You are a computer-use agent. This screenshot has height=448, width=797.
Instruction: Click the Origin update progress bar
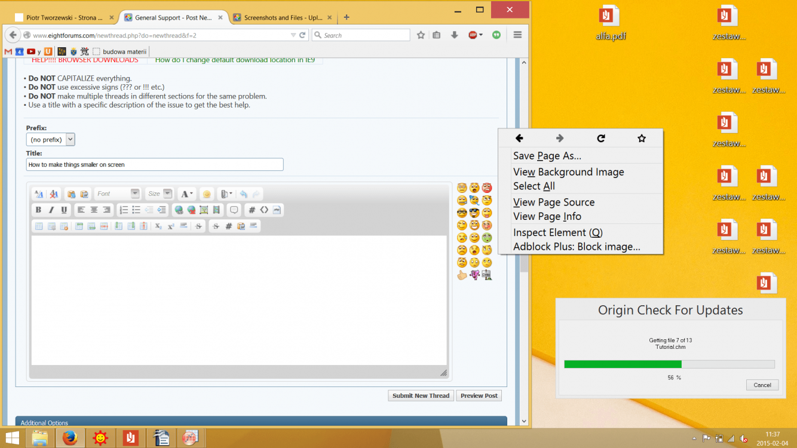669,364
